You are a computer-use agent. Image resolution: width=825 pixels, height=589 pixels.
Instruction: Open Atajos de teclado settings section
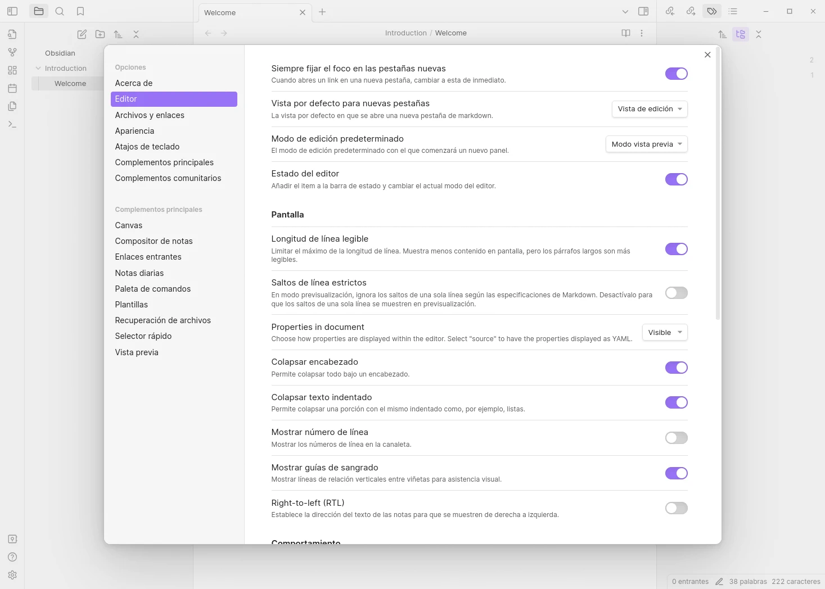pyautogui.click(x=147, y=147)
